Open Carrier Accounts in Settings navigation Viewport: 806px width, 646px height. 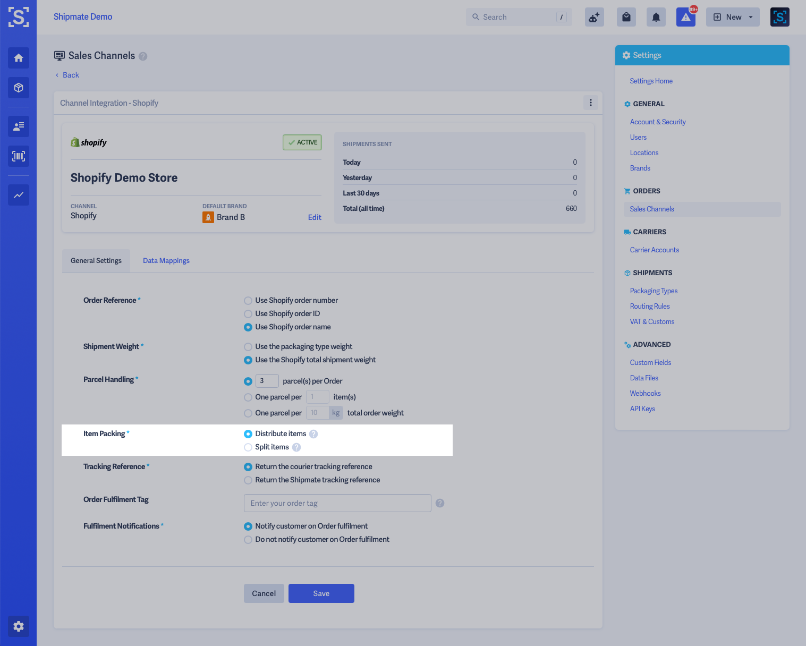tap(654, 250)
